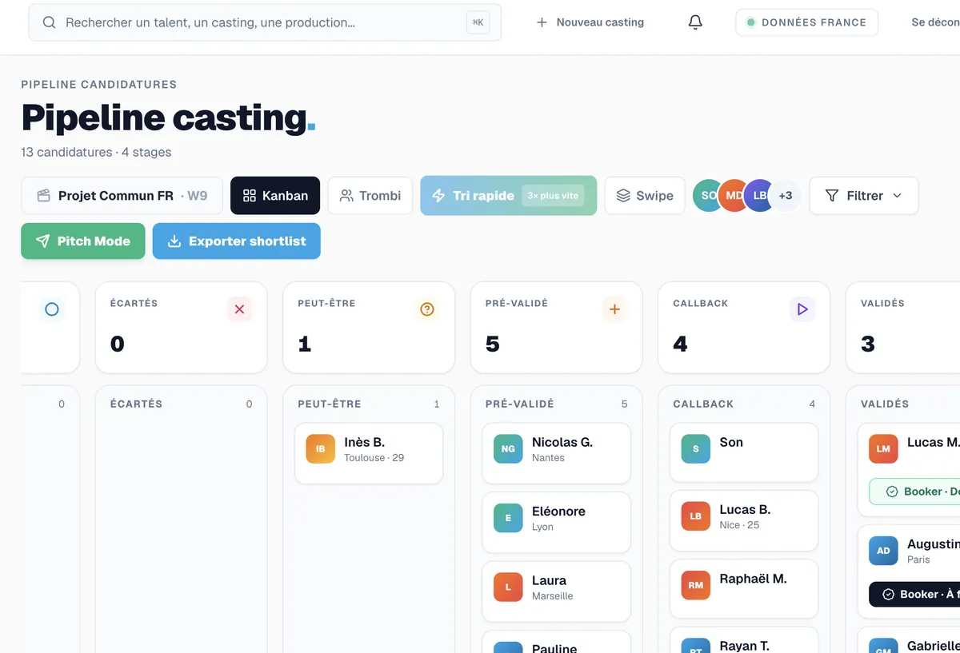Click Booker button under Lucas M.
Image resolution: width=960 pixels, height=653 pixels.
coord(914,492)
